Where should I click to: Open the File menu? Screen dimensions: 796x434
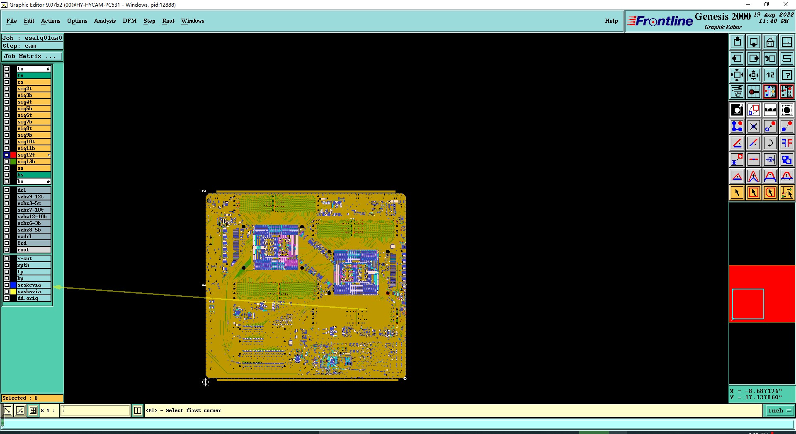tap(12, 21)
